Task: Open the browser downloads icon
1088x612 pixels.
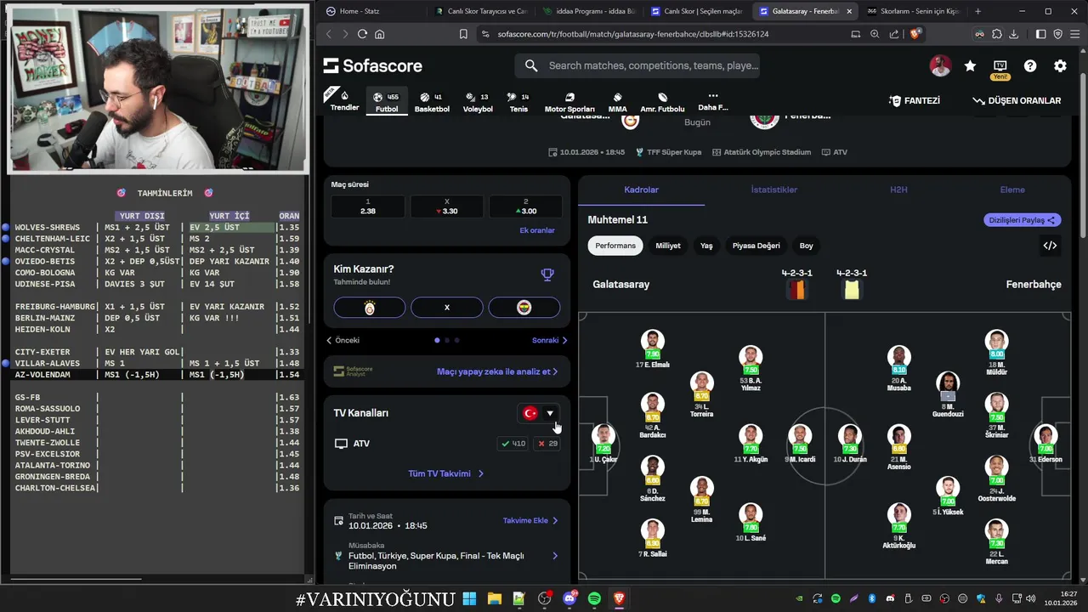Action: point(1014,34)
